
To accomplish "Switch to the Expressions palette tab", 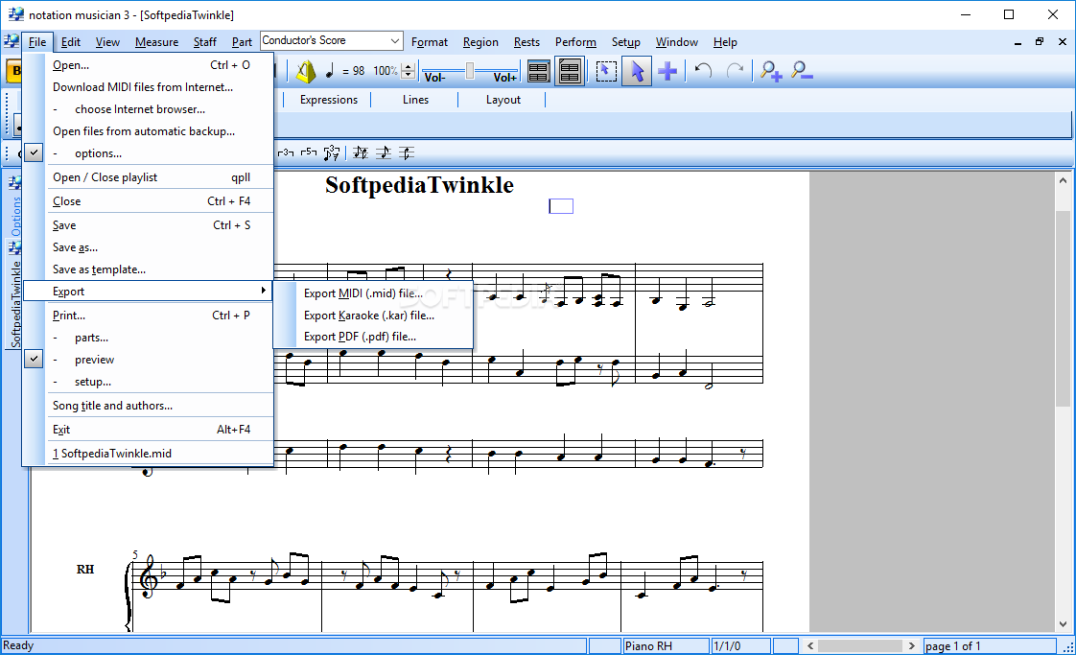I will tap(329, 100).
